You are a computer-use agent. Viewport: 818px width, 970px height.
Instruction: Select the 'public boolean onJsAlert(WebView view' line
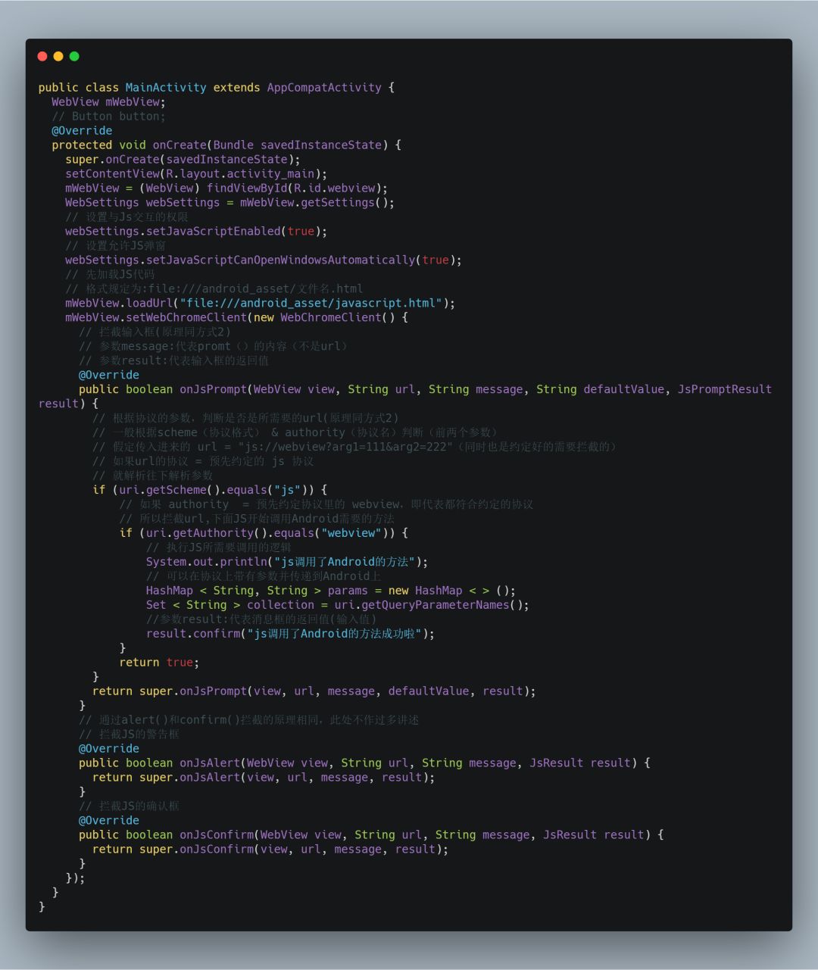[x=364, y=764]
